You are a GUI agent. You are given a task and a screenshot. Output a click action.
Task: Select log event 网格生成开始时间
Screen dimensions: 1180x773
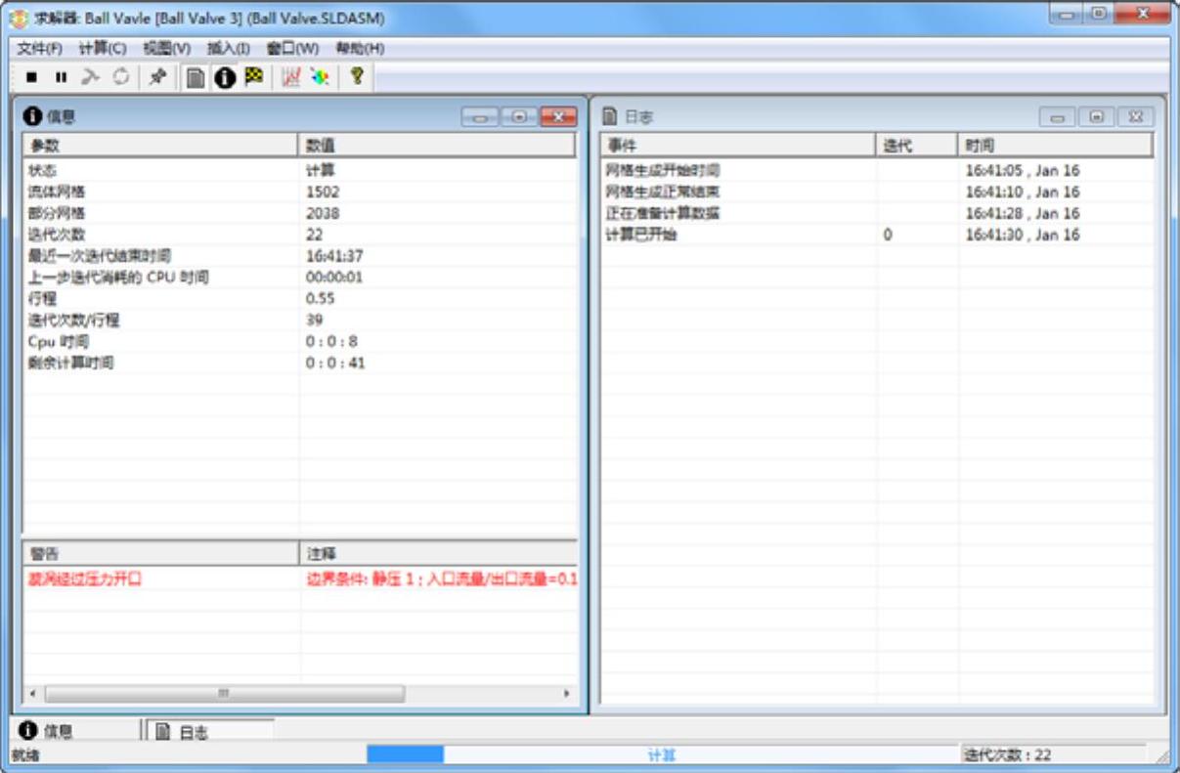pyautogui.click(x=663, y=170)
